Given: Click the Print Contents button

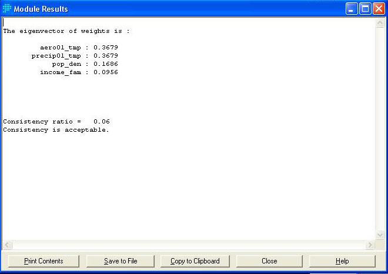Looking at the screenshot, I should (44, 261).
